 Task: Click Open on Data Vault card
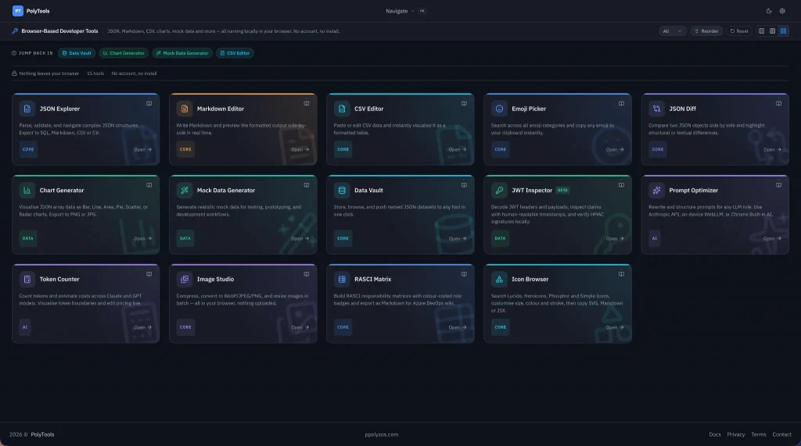pos(457,238)
